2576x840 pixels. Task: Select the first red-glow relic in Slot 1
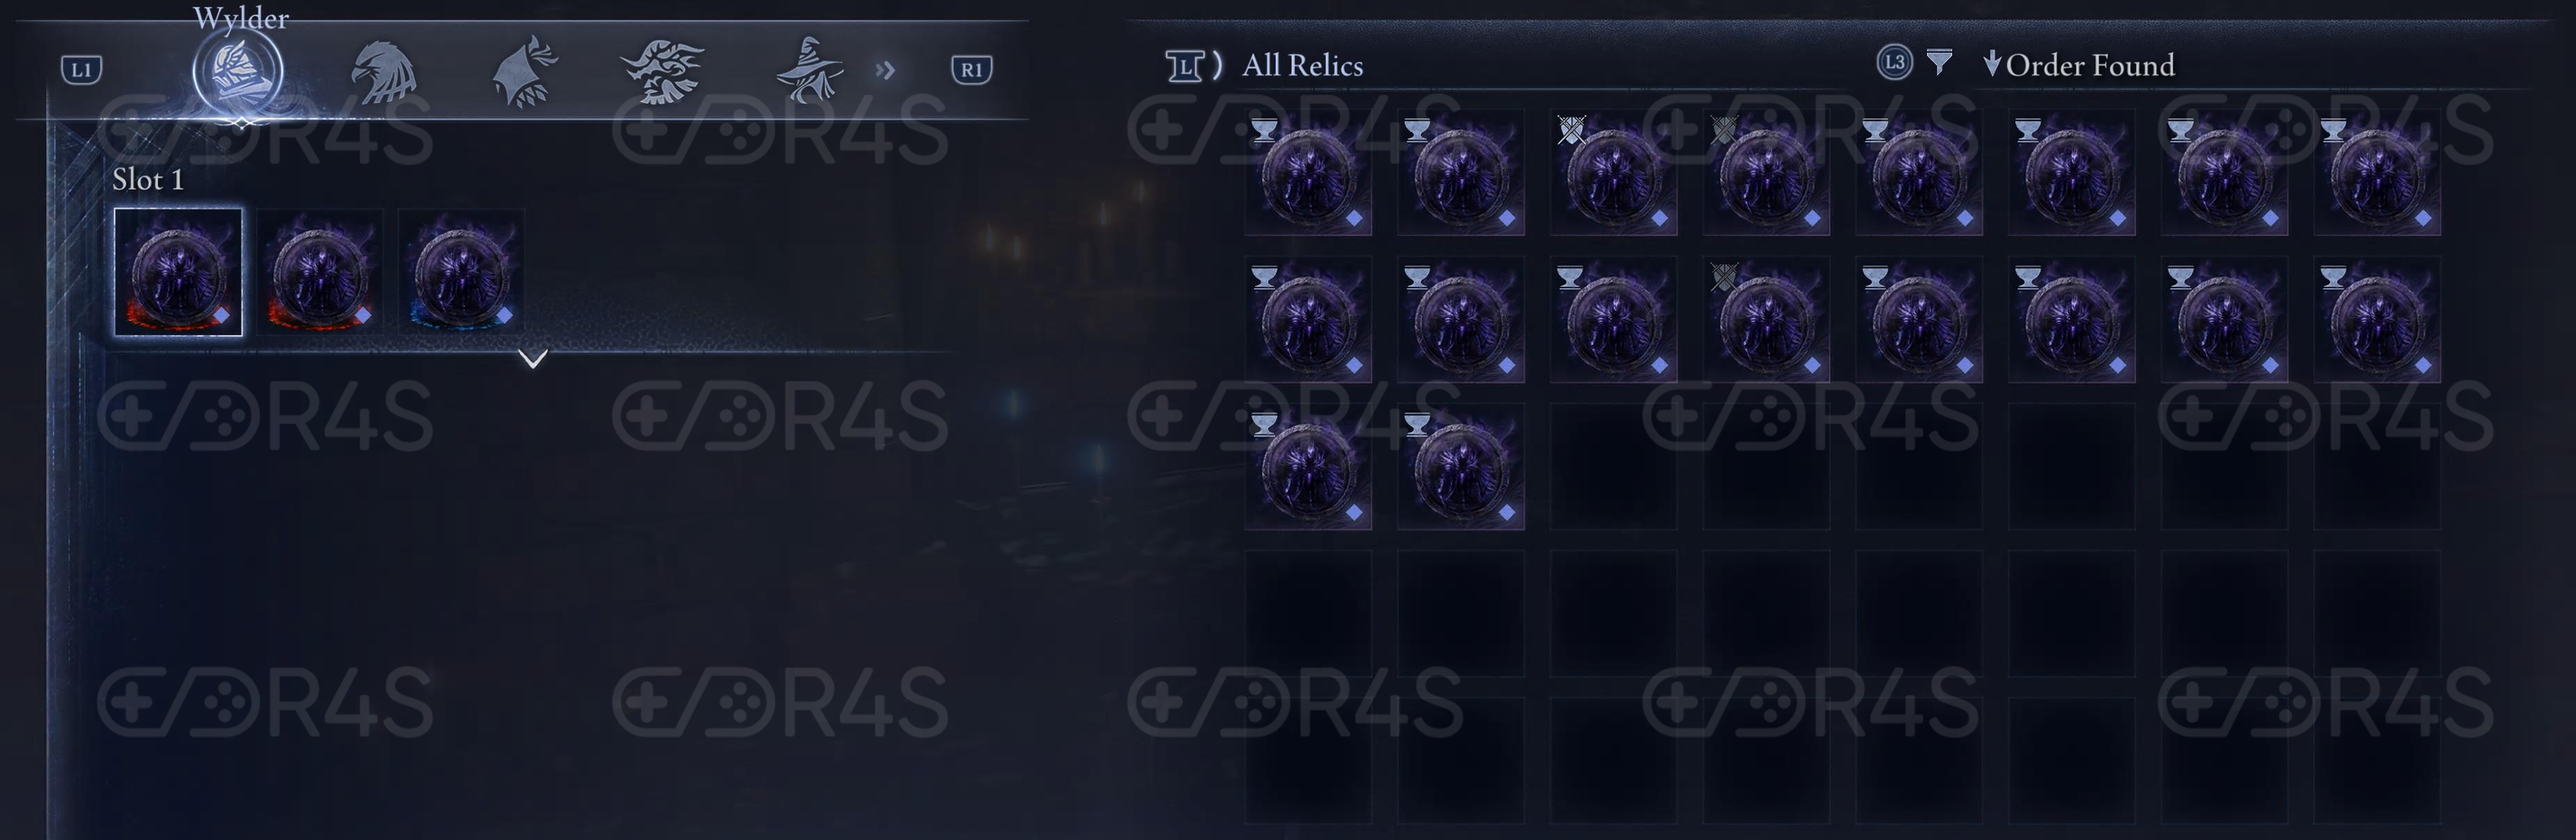tap(178, 272)
